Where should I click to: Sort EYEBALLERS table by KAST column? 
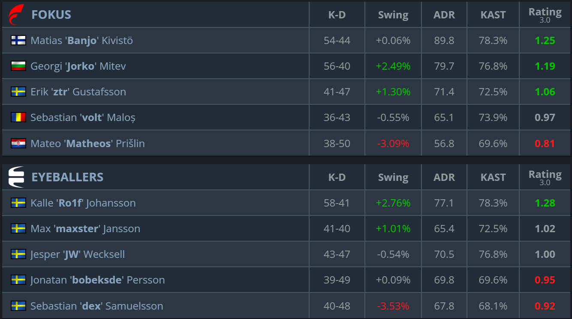[x=493, y=177]
